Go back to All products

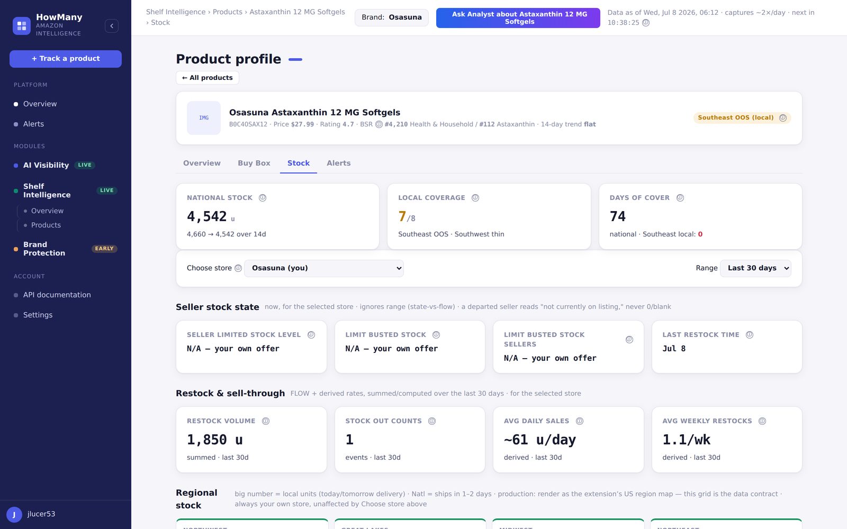point(208,78)
